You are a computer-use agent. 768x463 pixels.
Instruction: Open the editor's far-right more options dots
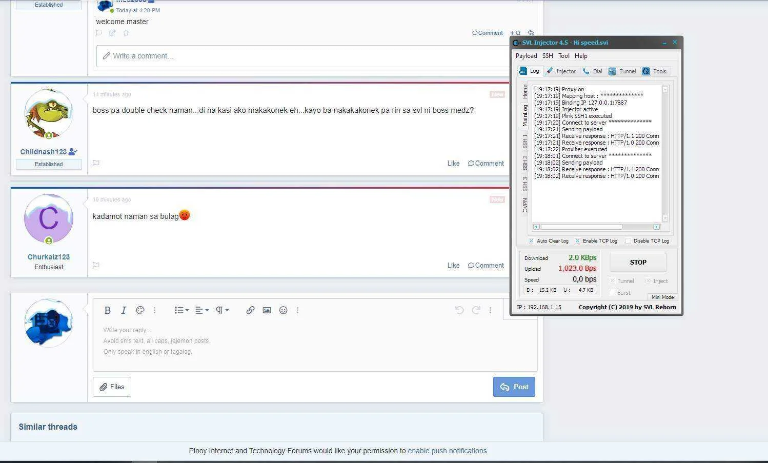pyautogui.click(x=490, y=310)
